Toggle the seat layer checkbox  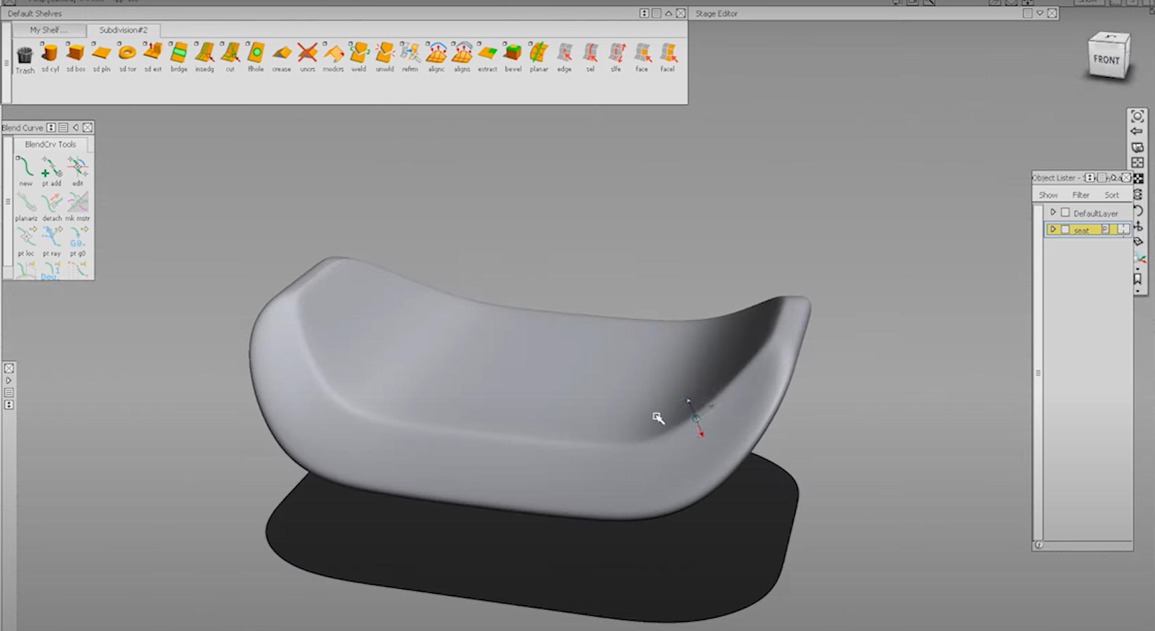[x=1065, y=230]
